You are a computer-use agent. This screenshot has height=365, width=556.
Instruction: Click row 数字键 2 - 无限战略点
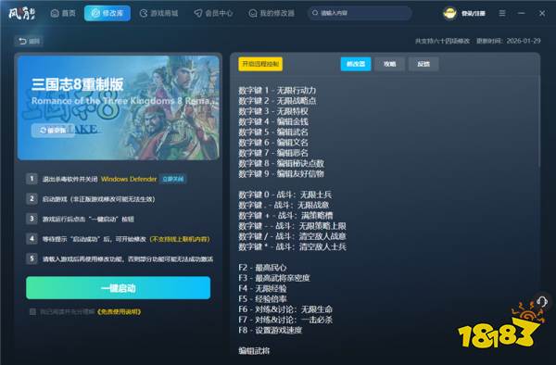(x=277, y=101)
